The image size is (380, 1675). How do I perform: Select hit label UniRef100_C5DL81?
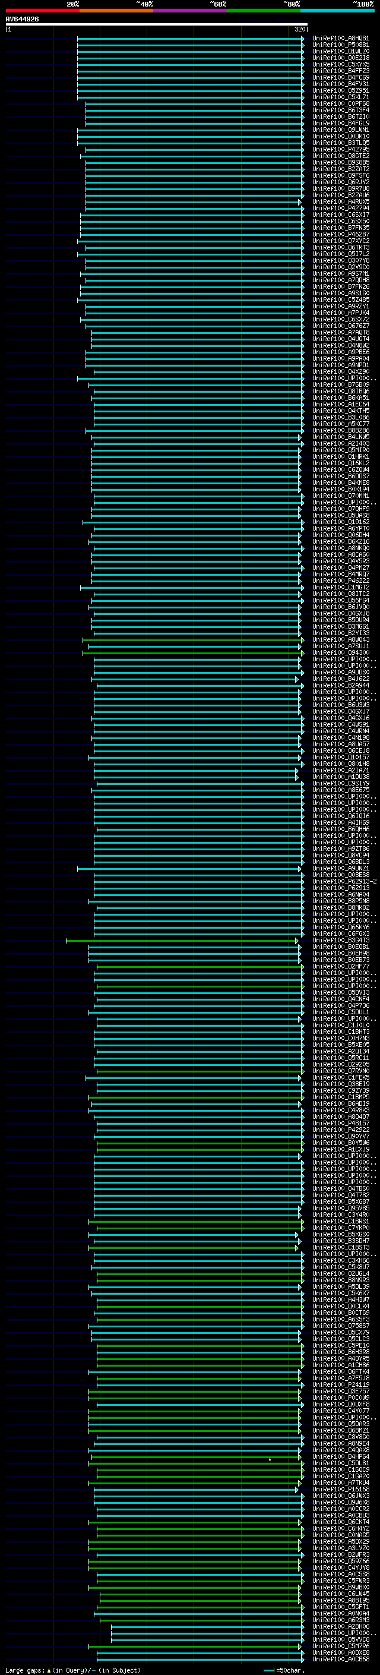(341, 1462)
